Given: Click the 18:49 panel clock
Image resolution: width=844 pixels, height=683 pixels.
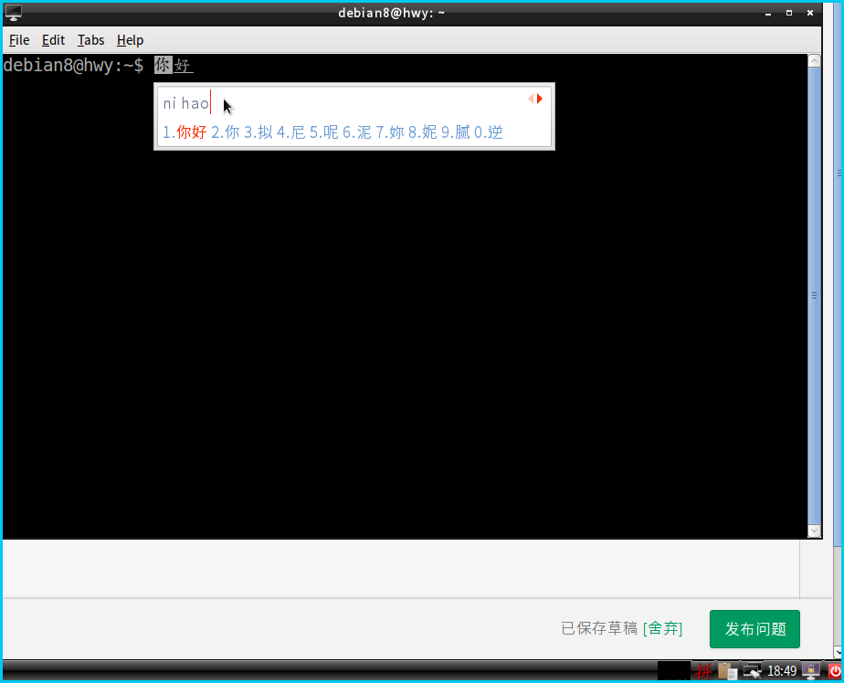Looking at the screenshot, I should 782,671.
